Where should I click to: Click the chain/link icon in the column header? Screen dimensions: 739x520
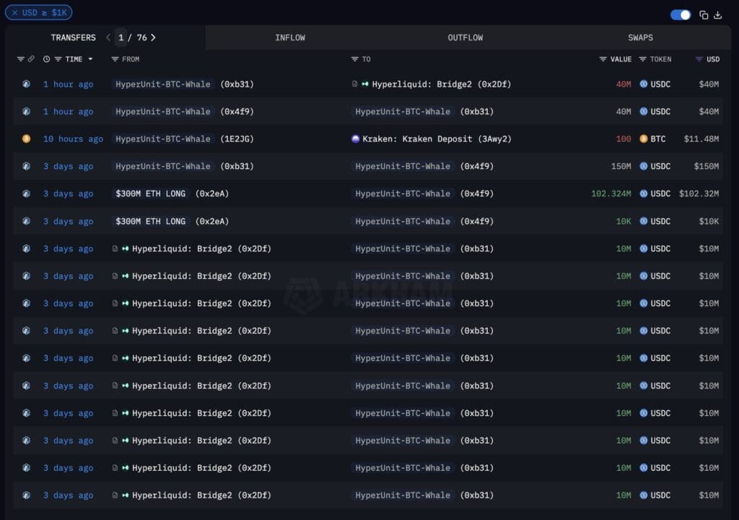tap(31, 58)
